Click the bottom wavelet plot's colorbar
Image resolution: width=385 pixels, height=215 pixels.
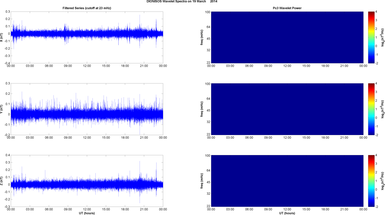(371, 181)
